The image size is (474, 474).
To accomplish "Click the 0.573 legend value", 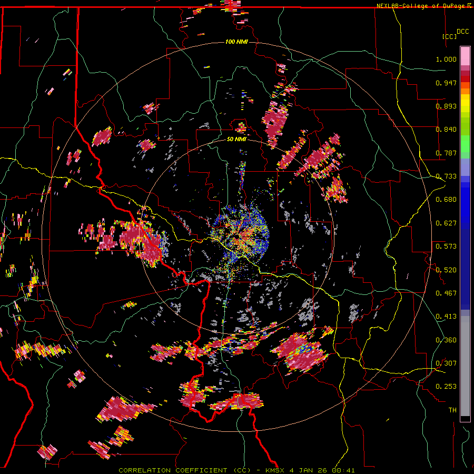I will (446, 246).
